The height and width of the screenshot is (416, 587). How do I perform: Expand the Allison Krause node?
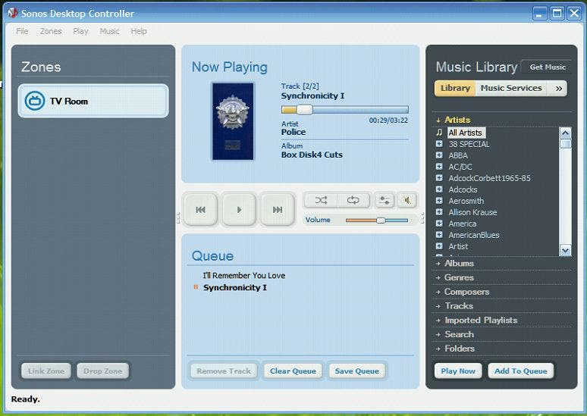click(x=440, y=212)
